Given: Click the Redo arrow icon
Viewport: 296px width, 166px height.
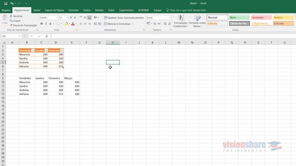Looking at the screenshot, I should tap(19, 3).
